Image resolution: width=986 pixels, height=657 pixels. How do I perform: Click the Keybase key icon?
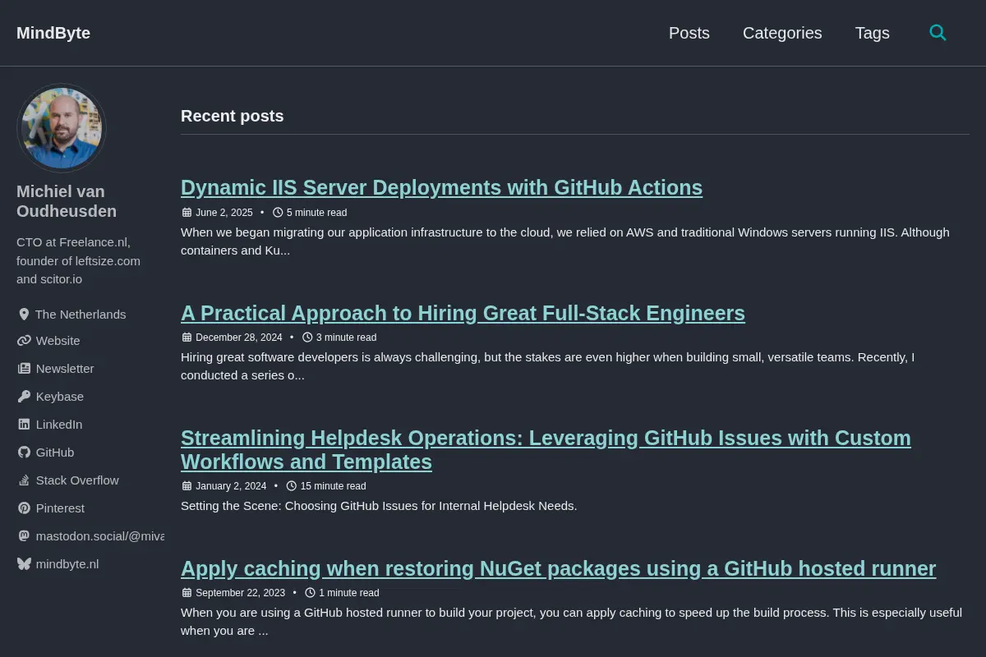click(x=24, y=397)
